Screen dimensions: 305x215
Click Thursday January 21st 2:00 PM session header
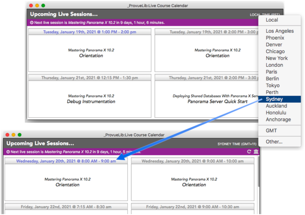(x=206, y=78)
